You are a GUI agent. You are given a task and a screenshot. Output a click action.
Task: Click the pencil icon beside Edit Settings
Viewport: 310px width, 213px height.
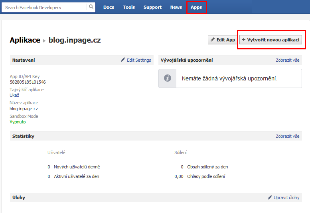click(x=123, y=60)
